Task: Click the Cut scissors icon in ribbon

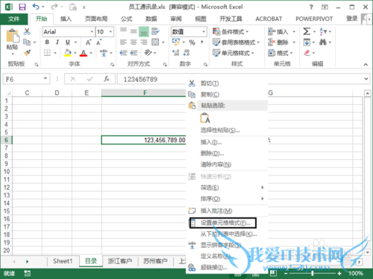Action: point(27,31)
